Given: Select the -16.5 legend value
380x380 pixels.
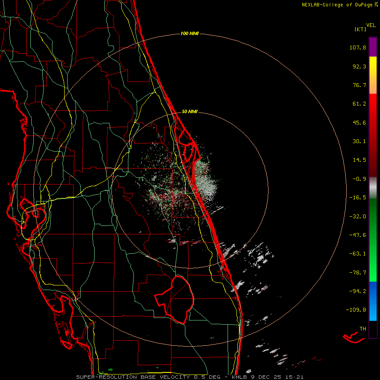Looking at the screenshot, I should [x=358, y=198].
